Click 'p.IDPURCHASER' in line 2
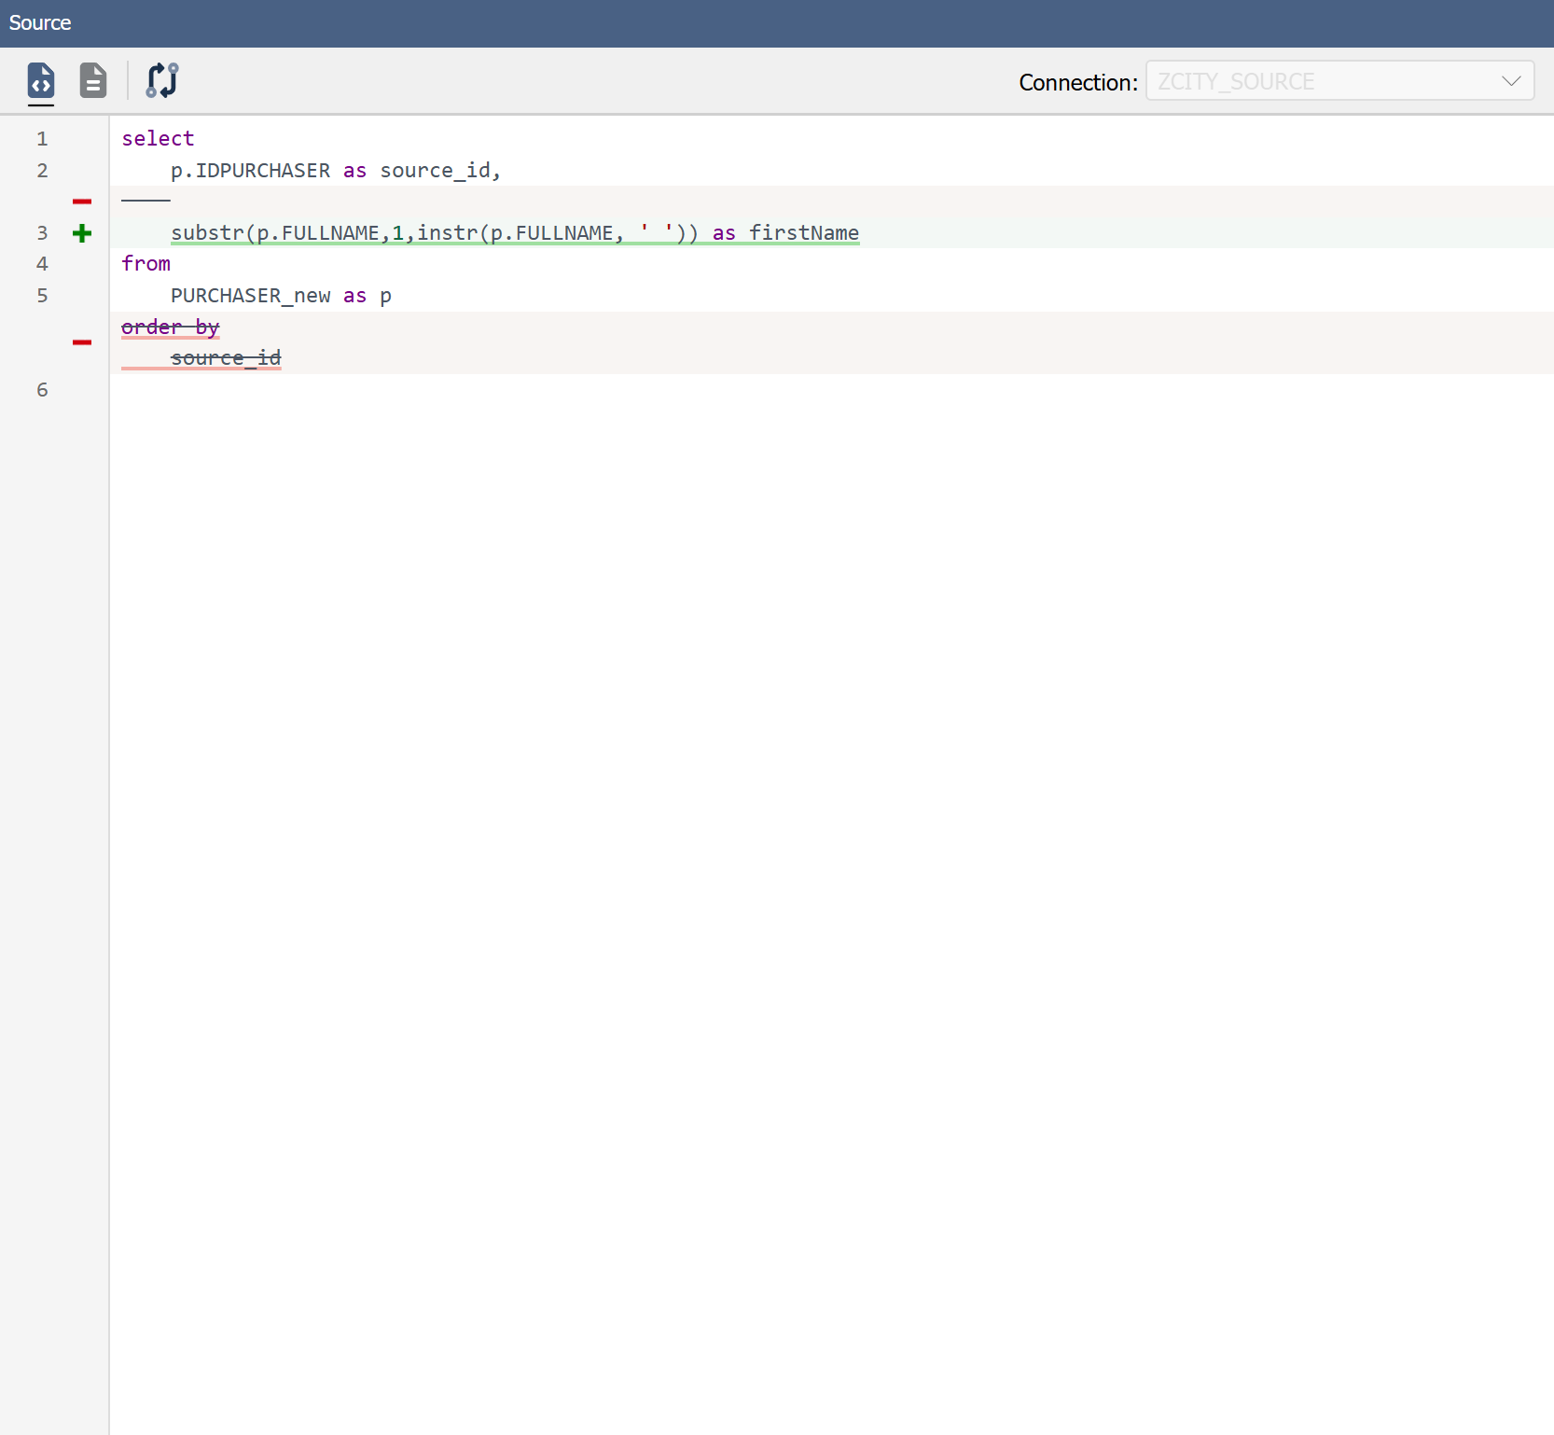Image resolution: width=1554 pixels, height=1435 pixels. pyautogui.click(x=250, y=171)
